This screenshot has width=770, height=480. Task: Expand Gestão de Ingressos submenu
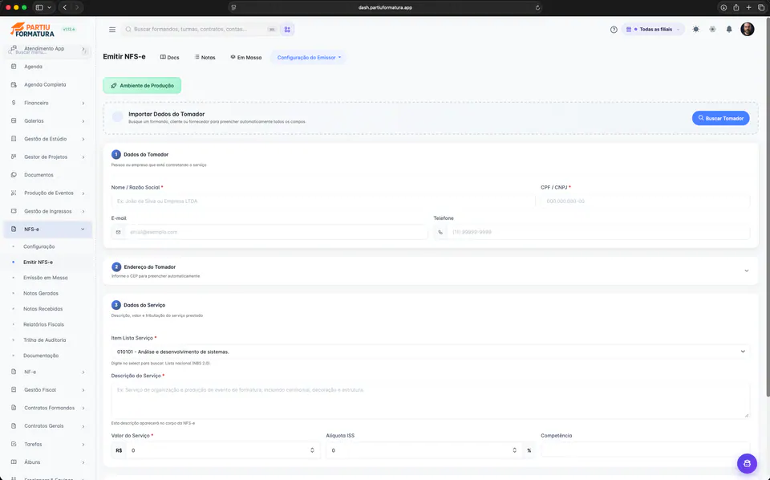(x=83, y=211)
